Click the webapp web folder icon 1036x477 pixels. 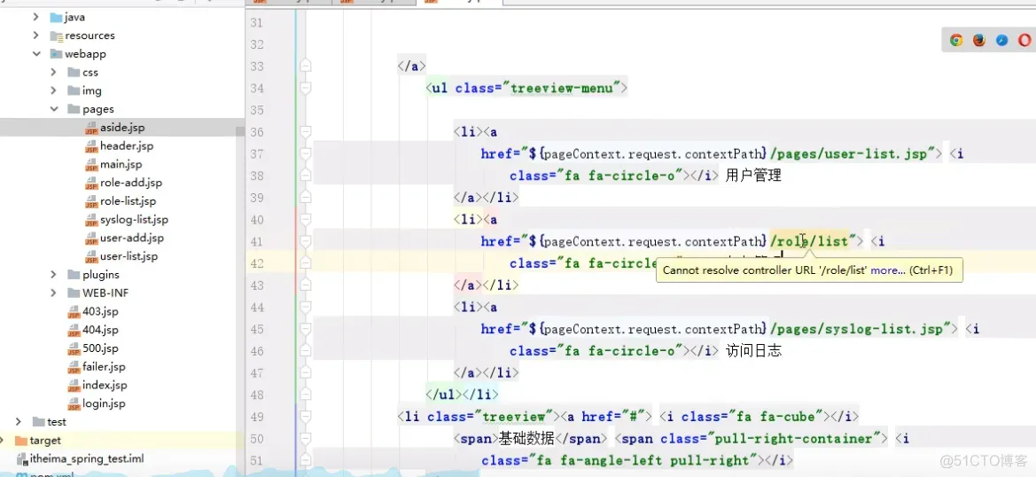coord(56,54)
